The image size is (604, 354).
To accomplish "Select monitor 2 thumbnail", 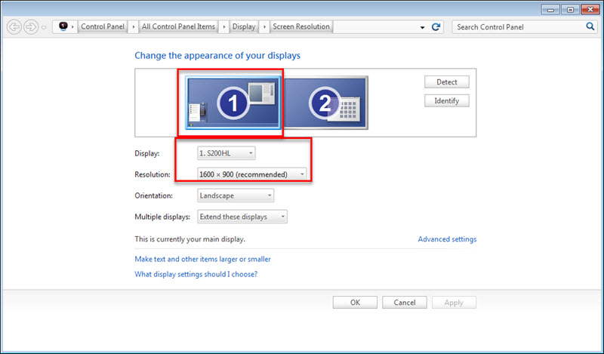I will 326,103.
